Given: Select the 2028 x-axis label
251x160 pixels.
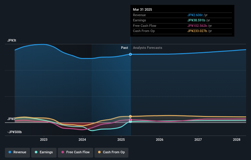Looking at the screenshot, I should coord(237,140).
